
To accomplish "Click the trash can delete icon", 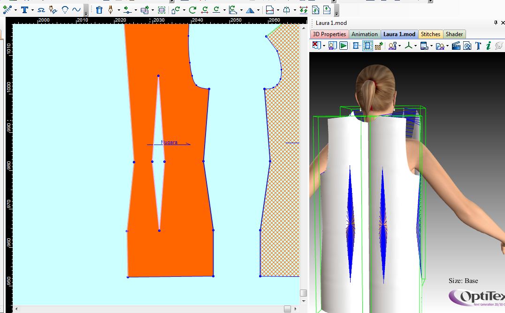I will [x=99, y=10].
